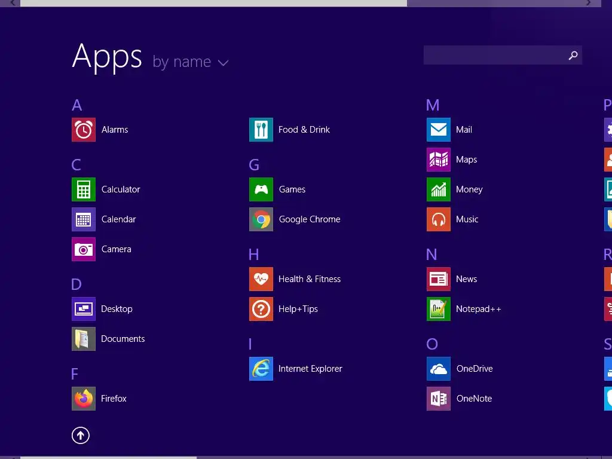This screenshot has height=459, width=612.
Task: Open Health & Fitness heart icon
Action: click(261, 279)
